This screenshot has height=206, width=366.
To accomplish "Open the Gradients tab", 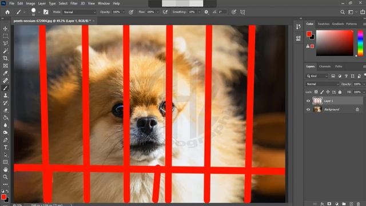I will point(338,24).
